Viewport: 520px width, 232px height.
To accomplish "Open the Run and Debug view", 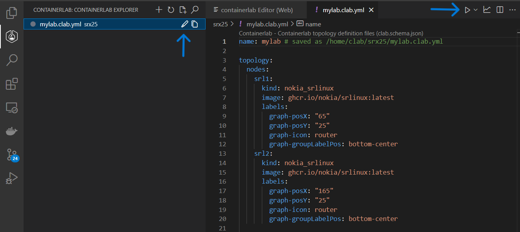I will [12, 178].
